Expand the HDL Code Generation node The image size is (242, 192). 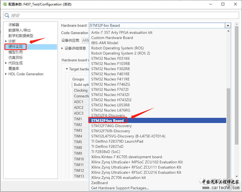[x=6, y=74]
